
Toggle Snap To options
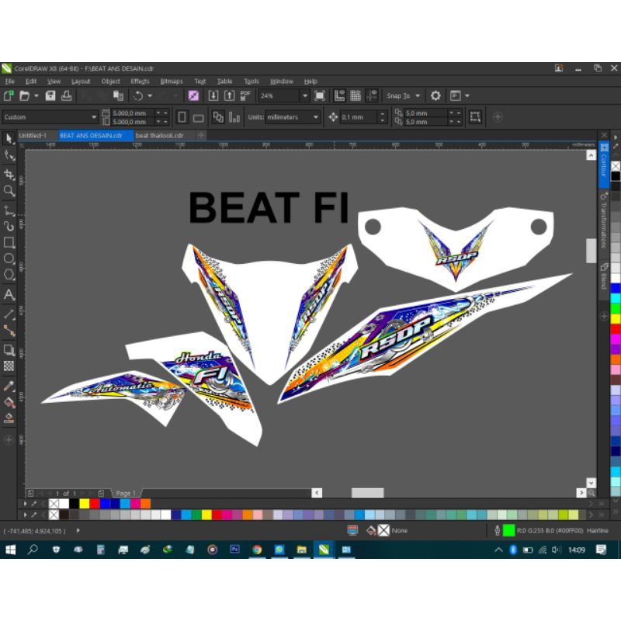[x=401, y=95]
